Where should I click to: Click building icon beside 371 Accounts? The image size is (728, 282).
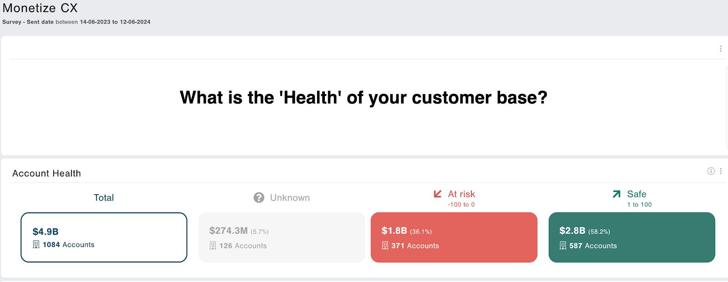coord(385,246)
